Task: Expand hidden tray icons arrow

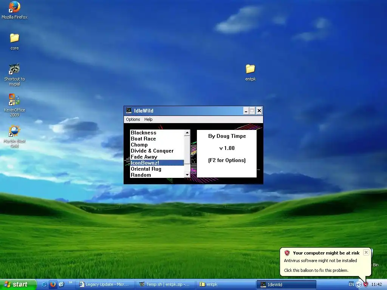Action: (x=359, y=285)
